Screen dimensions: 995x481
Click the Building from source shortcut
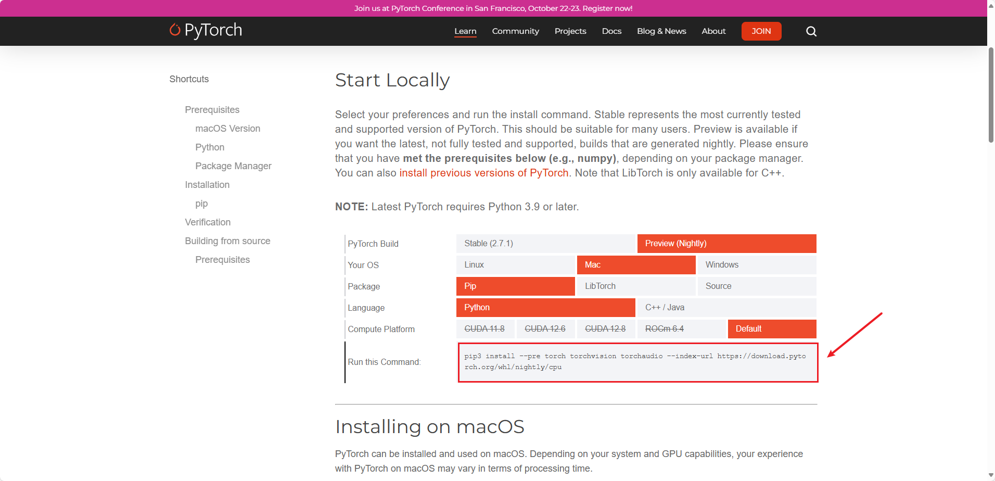tap(227, 241)
